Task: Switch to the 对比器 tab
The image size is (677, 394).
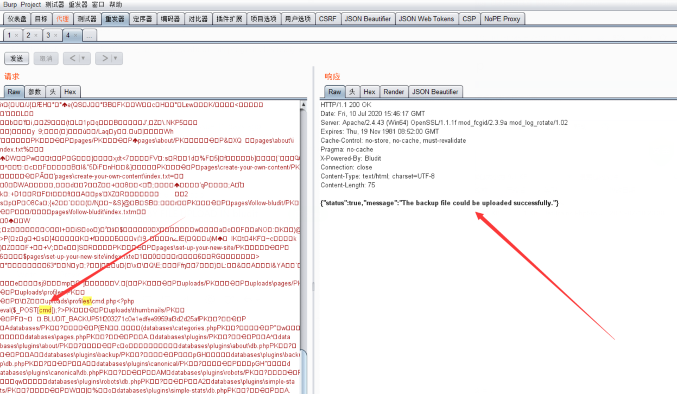Action: [x=198, y=18]
